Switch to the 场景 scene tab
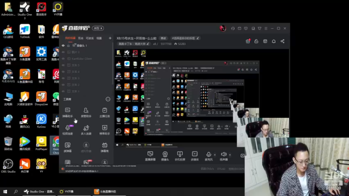The height and width of the screenshot is (196, 349). 99,38
